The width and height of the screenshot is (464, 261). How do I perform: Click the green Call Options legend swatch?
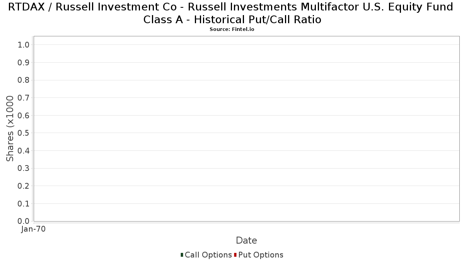[182, 255]
